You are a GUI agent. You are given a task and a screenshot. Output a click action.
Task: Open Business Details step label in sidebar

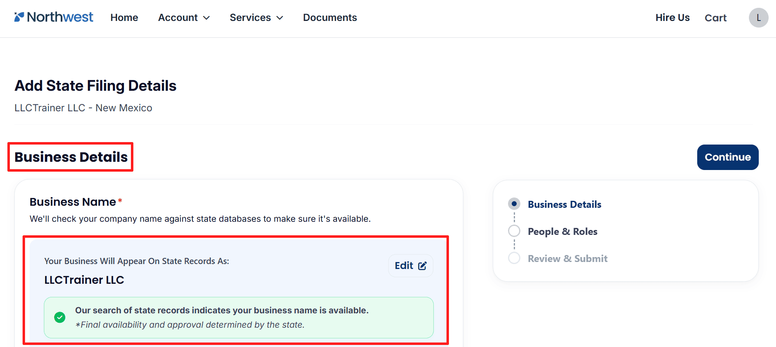point(564,204)
